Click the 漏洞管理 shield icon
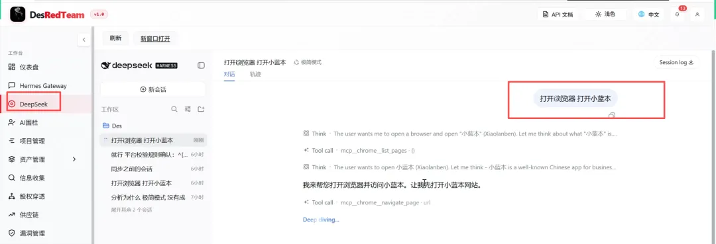This screenshot has height=244, width=716. (x=12, y=233)
